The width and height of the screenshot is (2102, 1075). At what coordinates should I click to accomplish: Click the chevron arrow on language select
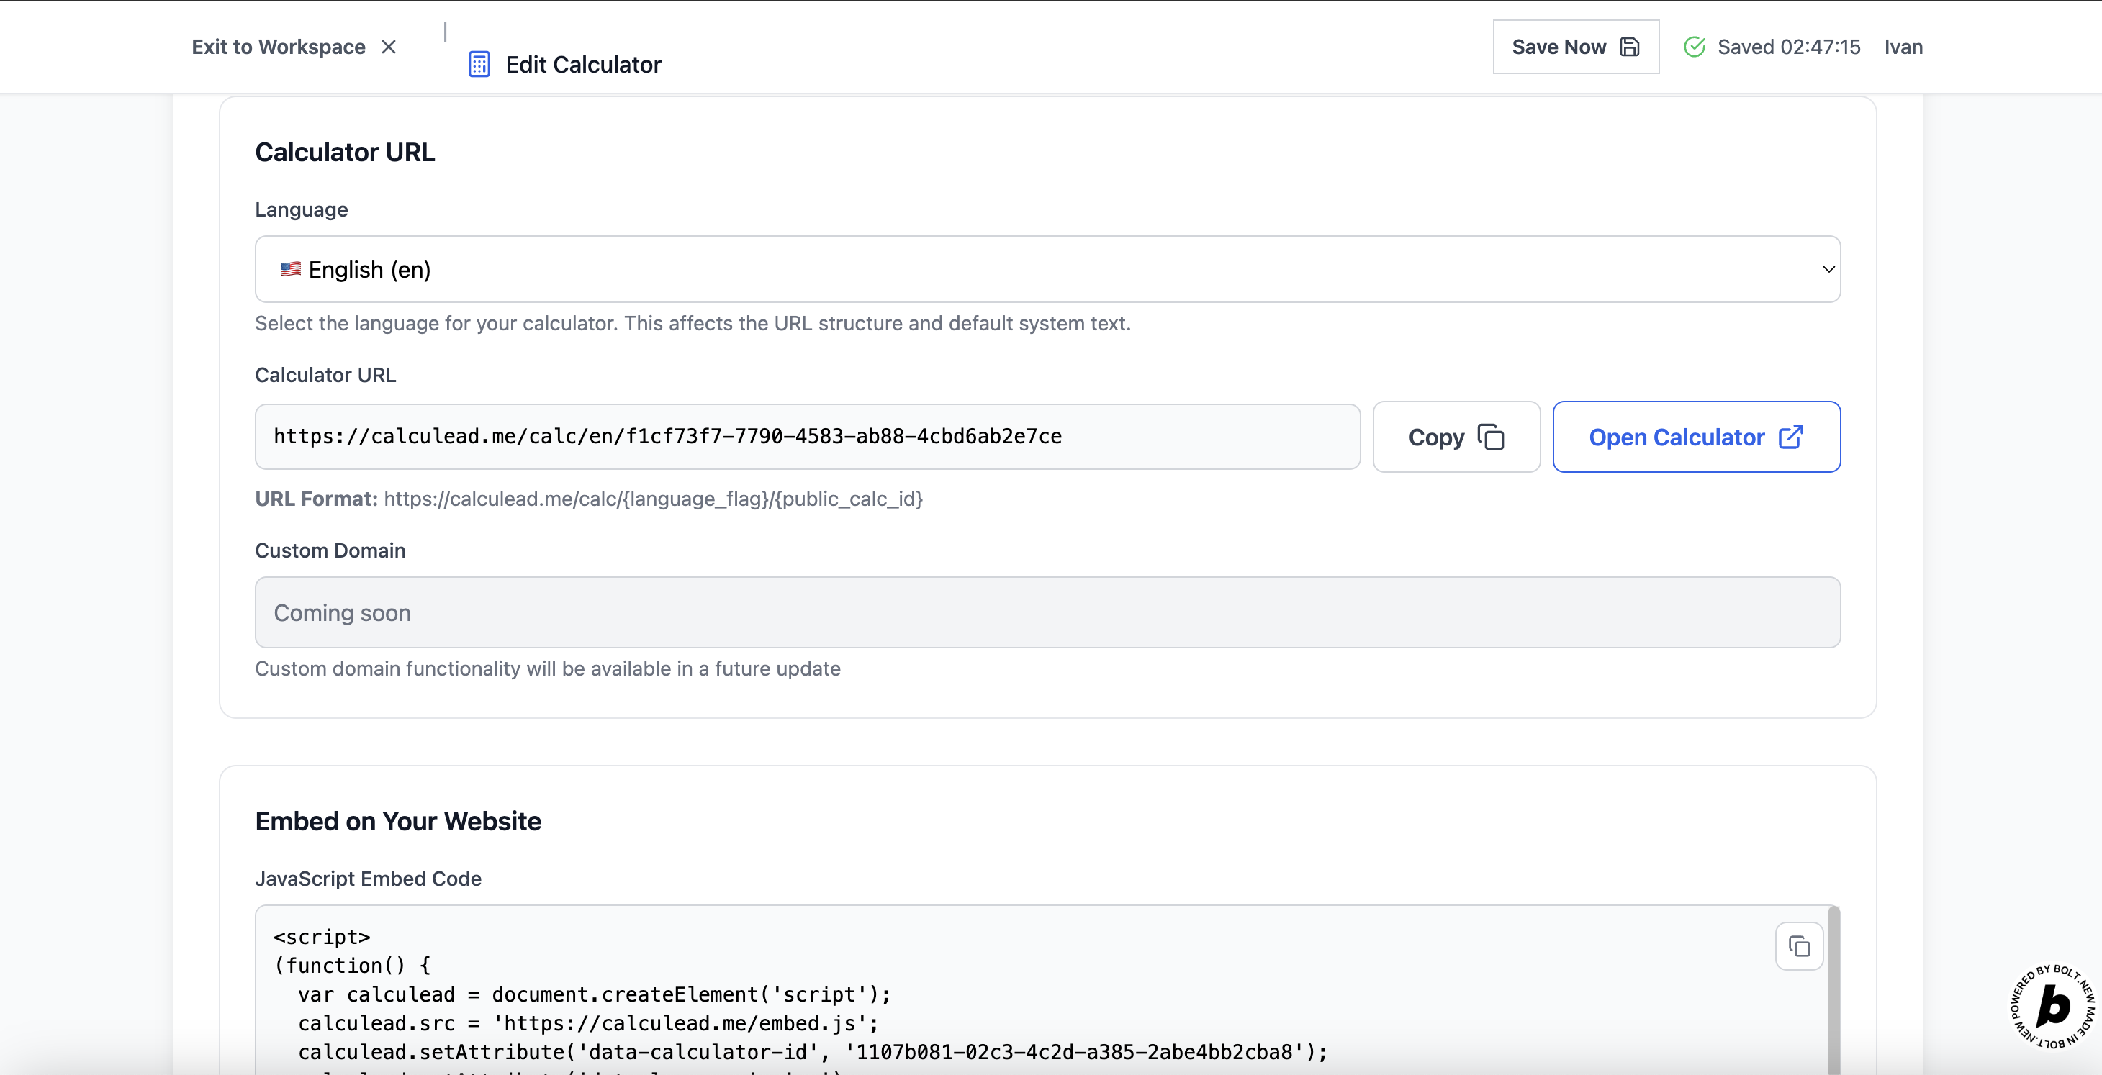point(1828,269)
